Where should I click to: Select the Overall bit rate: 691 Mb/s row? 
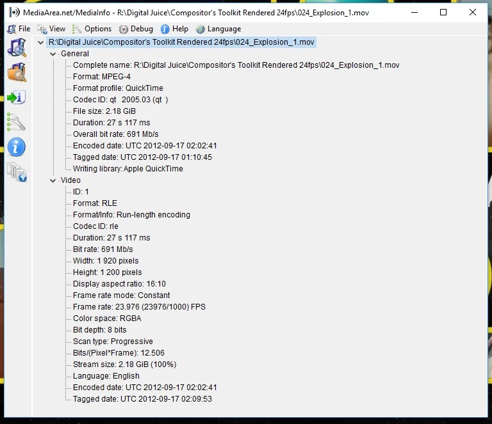coord(115,134)
